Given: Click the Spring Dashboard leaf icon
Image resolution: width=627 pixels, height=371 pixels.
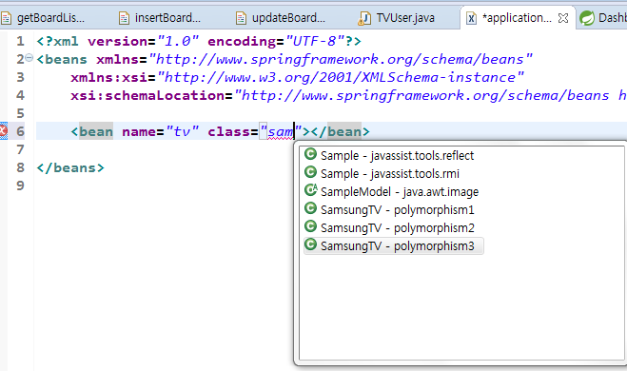Looking at the screenshot, I should coord(587,18).
